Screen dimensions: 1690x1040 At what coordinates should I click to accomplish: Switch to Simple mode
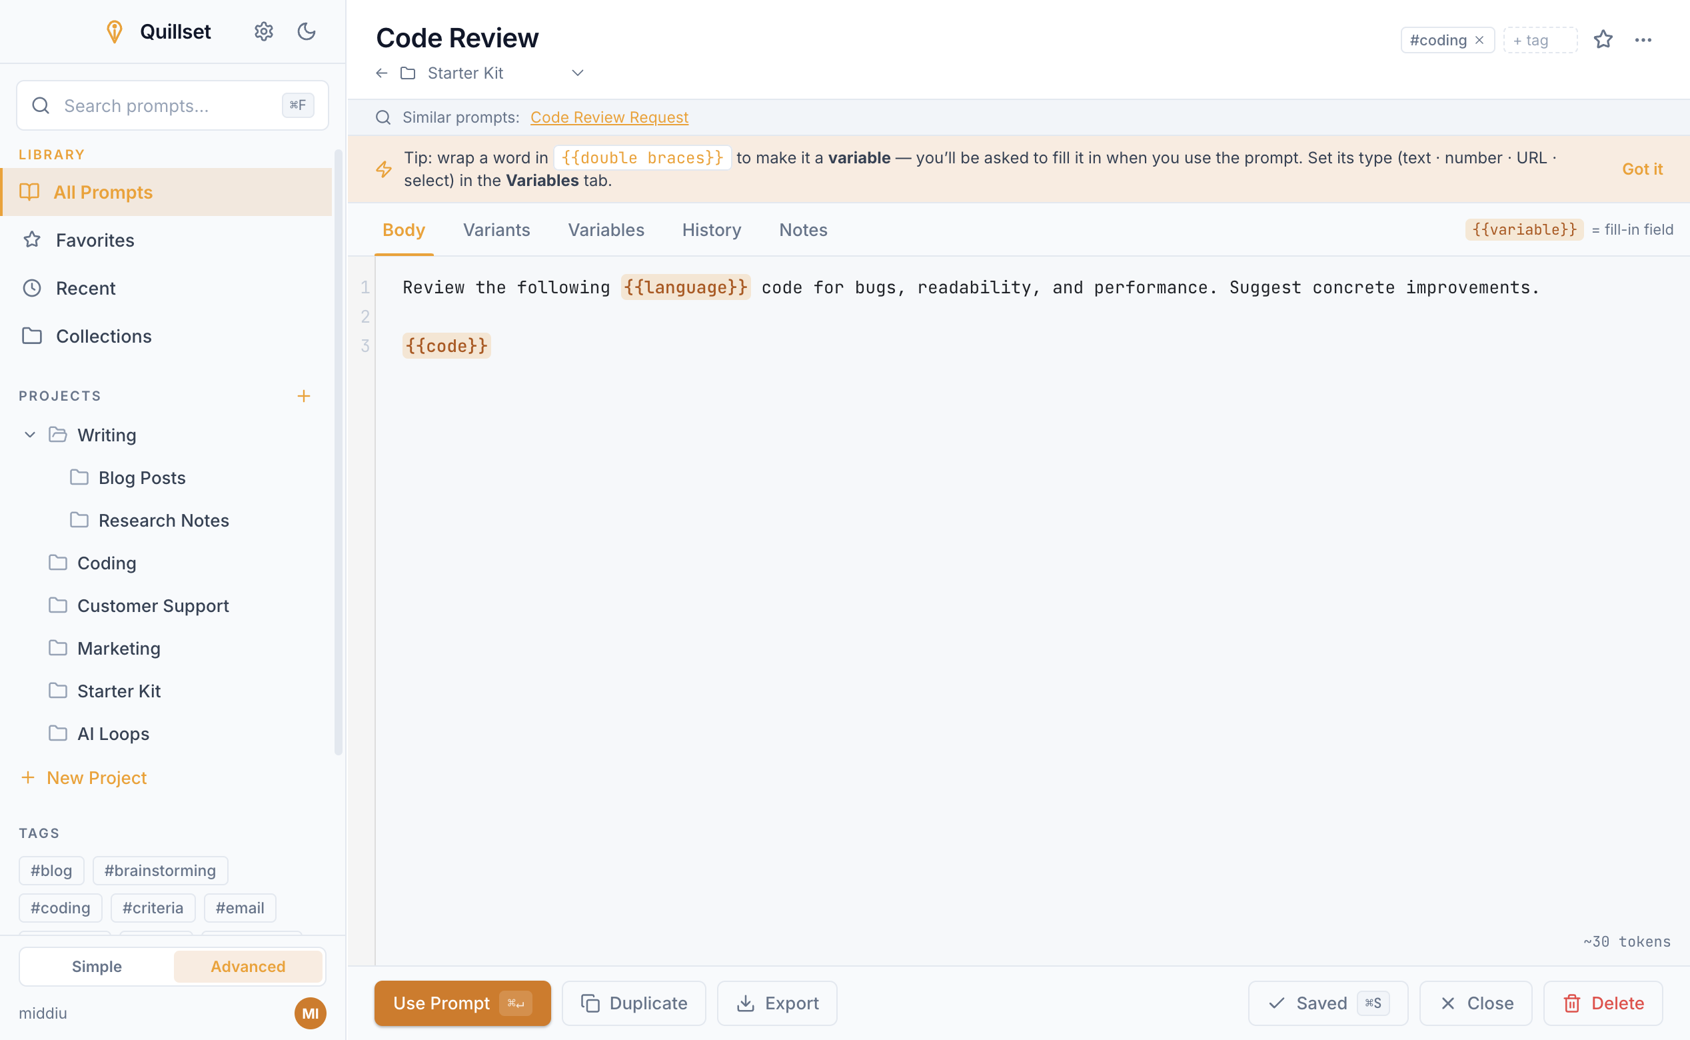[97, 967]
